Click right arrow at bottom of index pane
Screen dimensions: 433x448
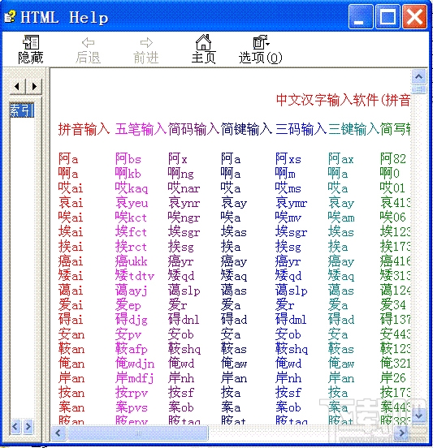click(x=28, y=427)
